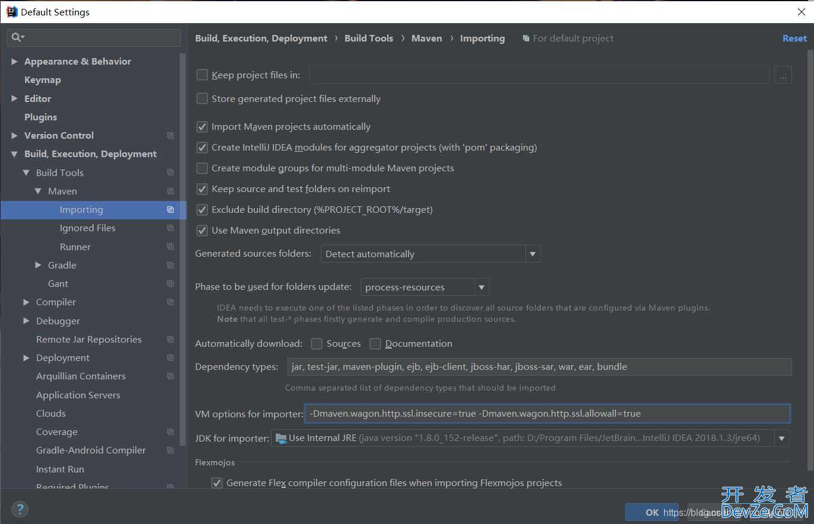Click project-level icon beside Arquillian Containers
Image resolution: width=814 pixels, height=524 pixels.
pos(170,376)
